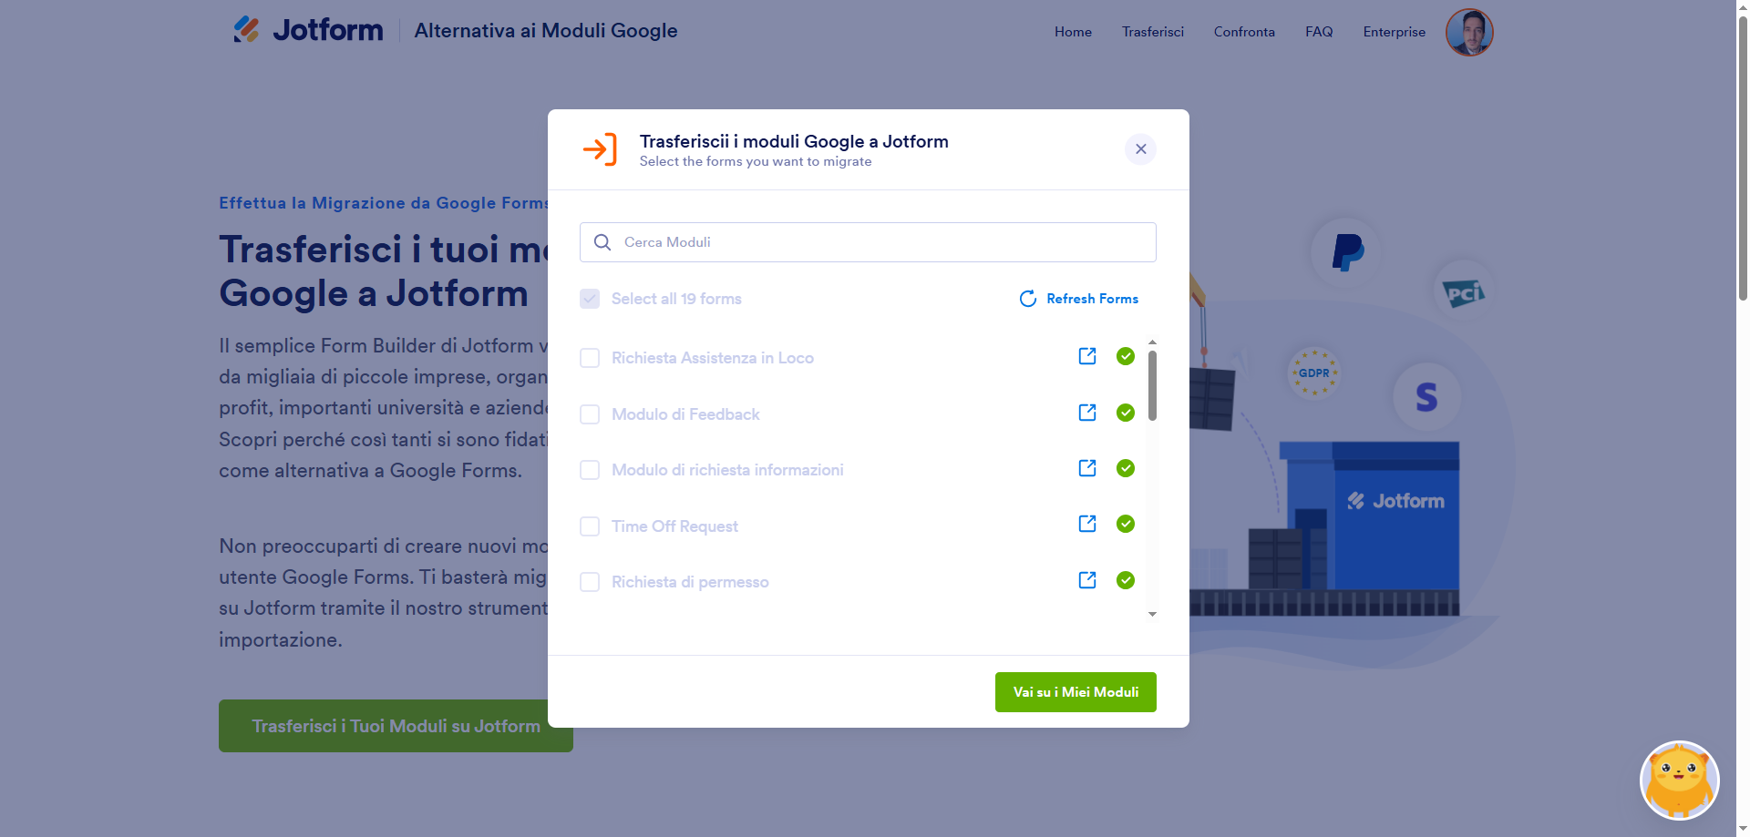Open external link for Richiesta di permesso
The width and height of the screenshot is (1750, 837).
[1087, 580]
